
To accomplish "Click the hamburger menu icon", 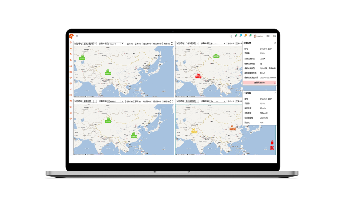I will click(x=77, y=36).
